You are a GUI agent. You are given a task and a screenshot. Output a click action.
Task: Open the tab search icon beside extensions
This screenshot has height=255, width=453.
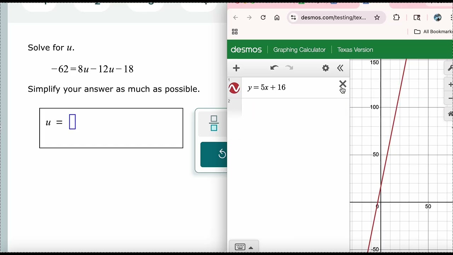417,17
